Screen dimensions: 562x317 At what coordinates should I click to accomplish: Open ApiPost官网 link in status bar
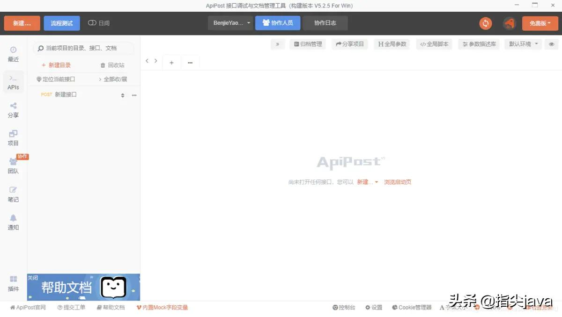[x=28, y=308]
